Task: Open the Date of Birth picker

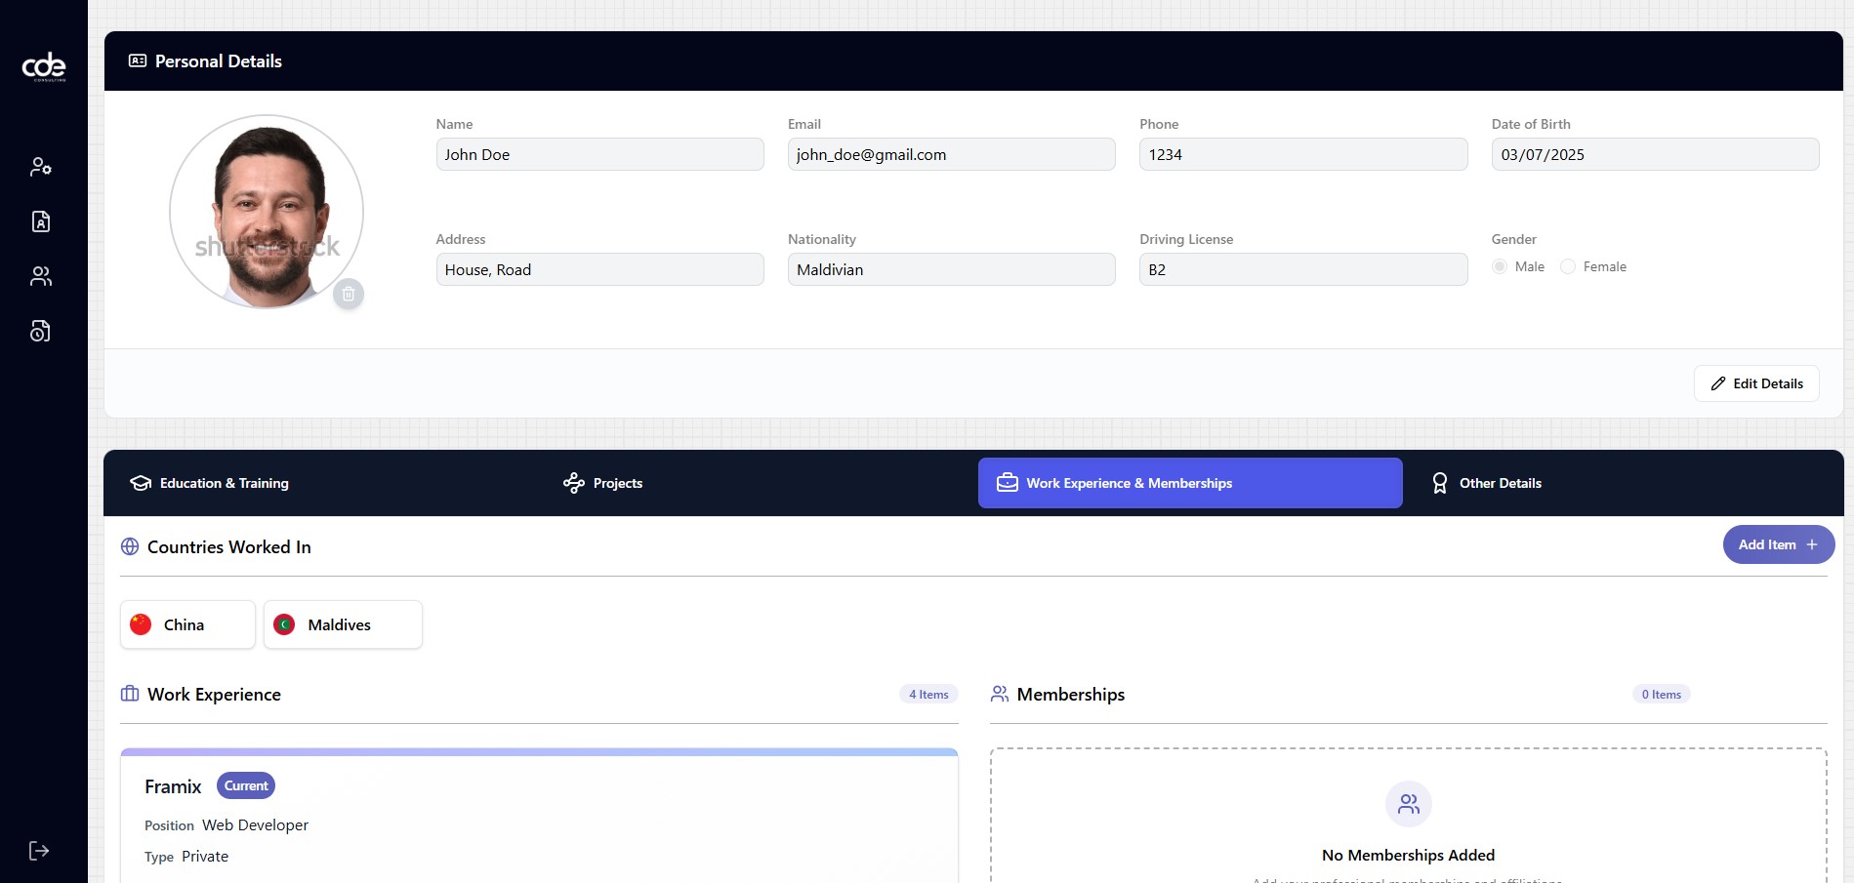Action: 1654,154
